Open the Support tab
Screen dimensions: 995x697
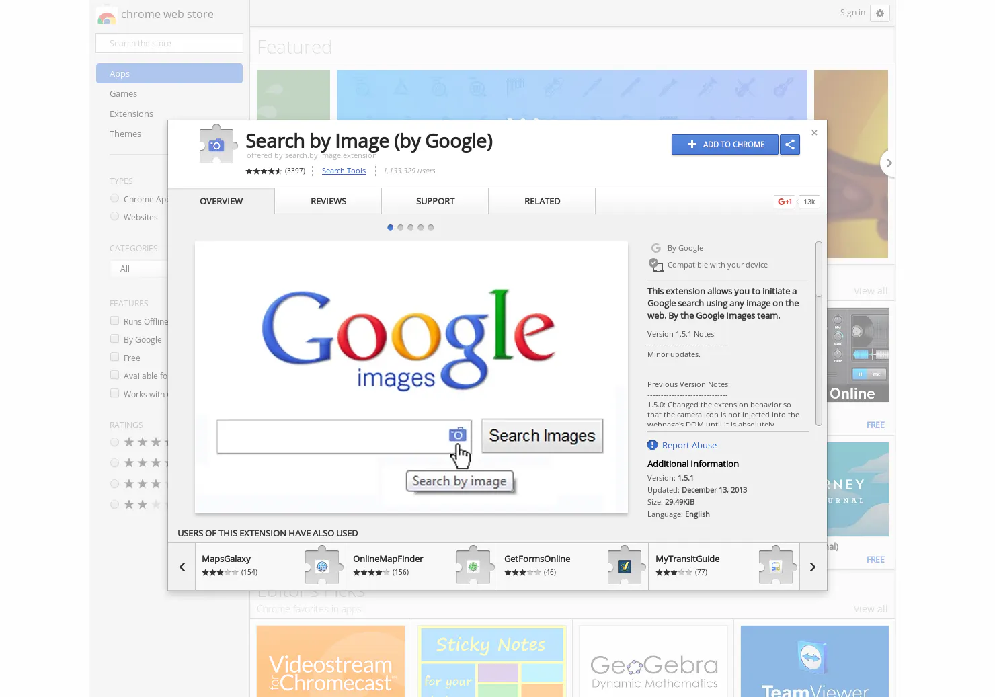click(x=435, y=201)
